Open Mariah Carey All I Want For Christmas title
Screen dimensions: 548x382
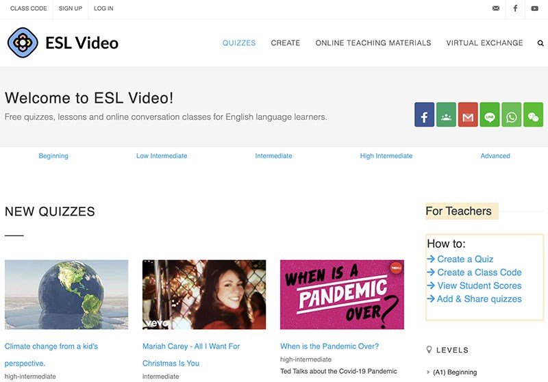click(x=191, y=355)
